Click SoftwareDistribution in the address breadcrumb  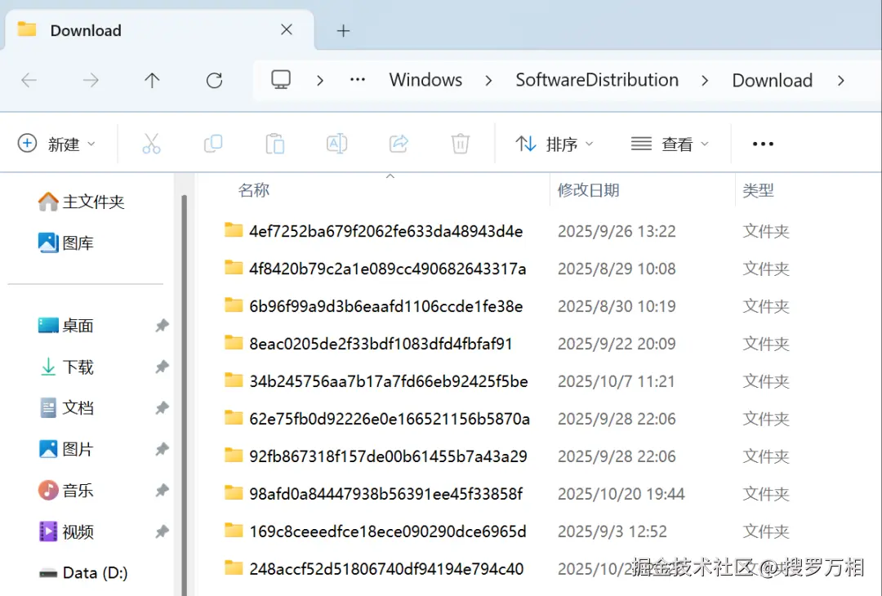tap(597, 80)
